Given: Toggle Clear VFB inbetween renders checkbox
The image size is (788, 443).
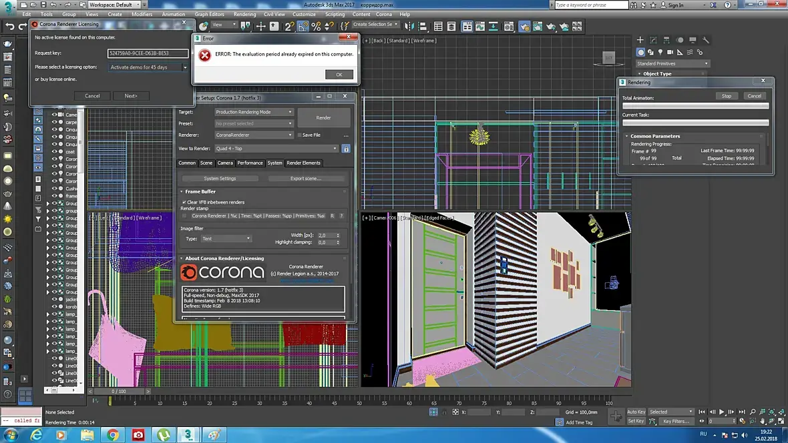Looking at the screenshot, I should coord(184,202).
